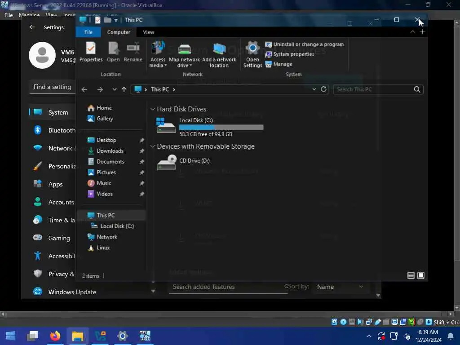Image resolution: width=460 pixels, height=345 pixels.
Task: Select System in Settings sidebar
Action: 53,112
